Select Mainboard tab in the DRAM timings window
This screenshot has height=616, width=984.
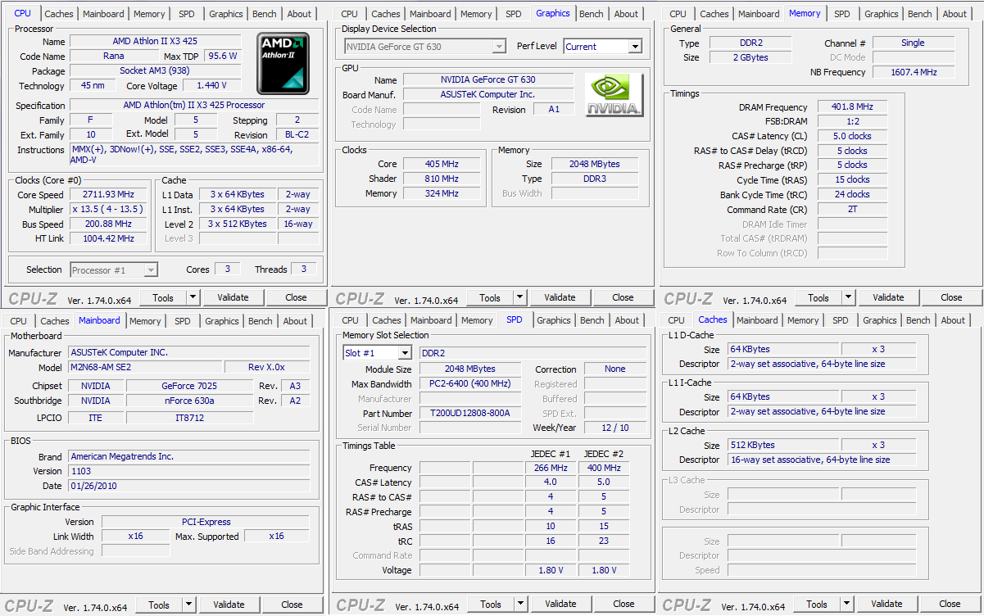pos(759,14)
